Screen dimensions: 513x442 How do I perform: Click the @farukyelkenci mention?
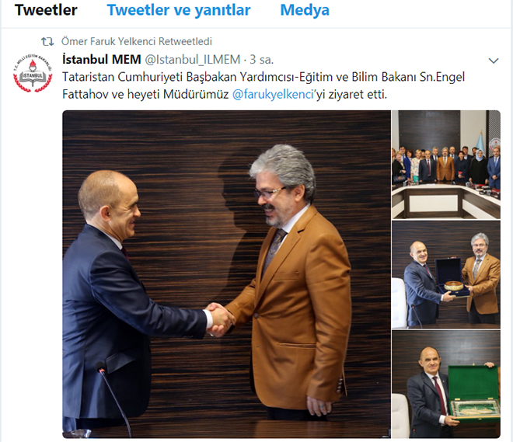click(274, 94)
